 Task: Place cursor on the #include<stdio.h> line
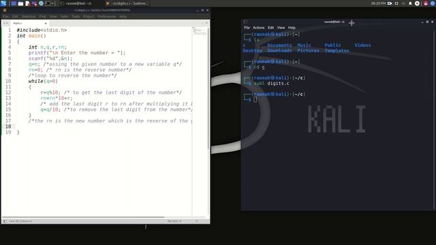[x=42, y=30]
